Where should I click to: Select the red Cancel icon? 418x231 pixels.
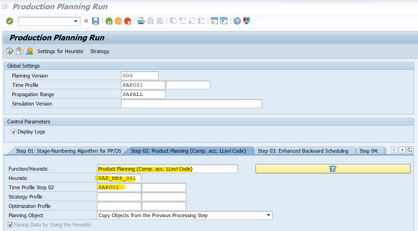coord(127,21)
